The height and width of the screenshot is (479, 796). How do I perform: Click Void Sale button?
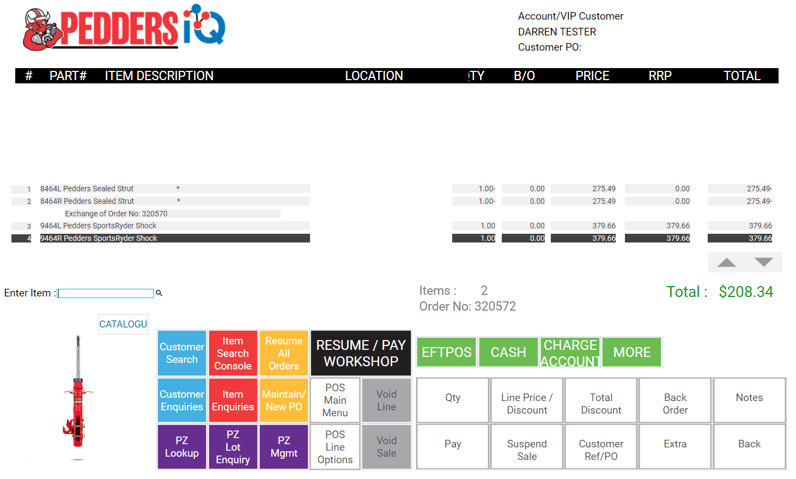pos(386,447)
